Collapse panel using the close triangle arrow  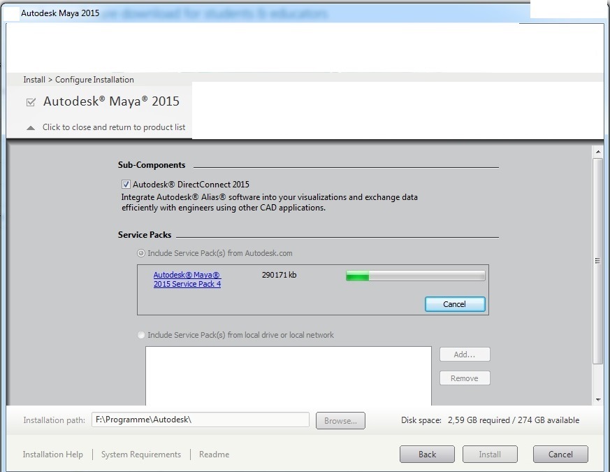(31, 128)
